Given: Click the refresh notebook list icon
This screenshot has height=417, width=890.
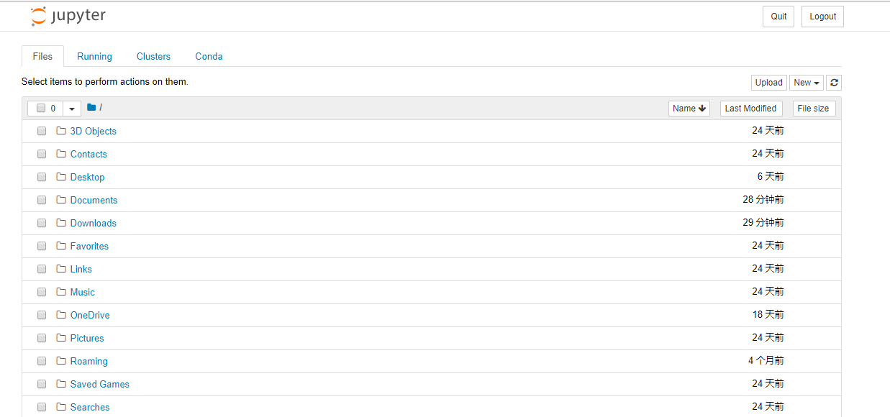Looking at the screenshot, I should pyautogui.click(x=834, y=83).
